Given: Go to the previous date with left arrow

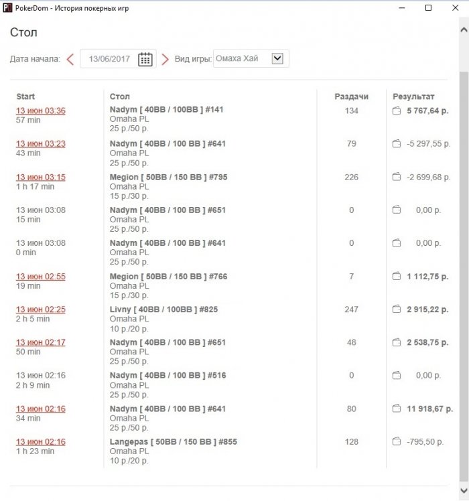Looking at the screenshot, I should pyautogui.click(x=70, y=59).
